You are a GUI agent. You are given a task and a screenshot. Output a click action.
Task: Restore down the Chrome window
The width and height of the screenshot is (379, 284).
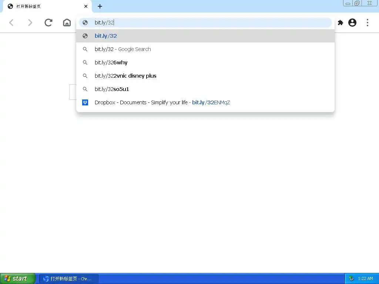[x=357, y=3]
